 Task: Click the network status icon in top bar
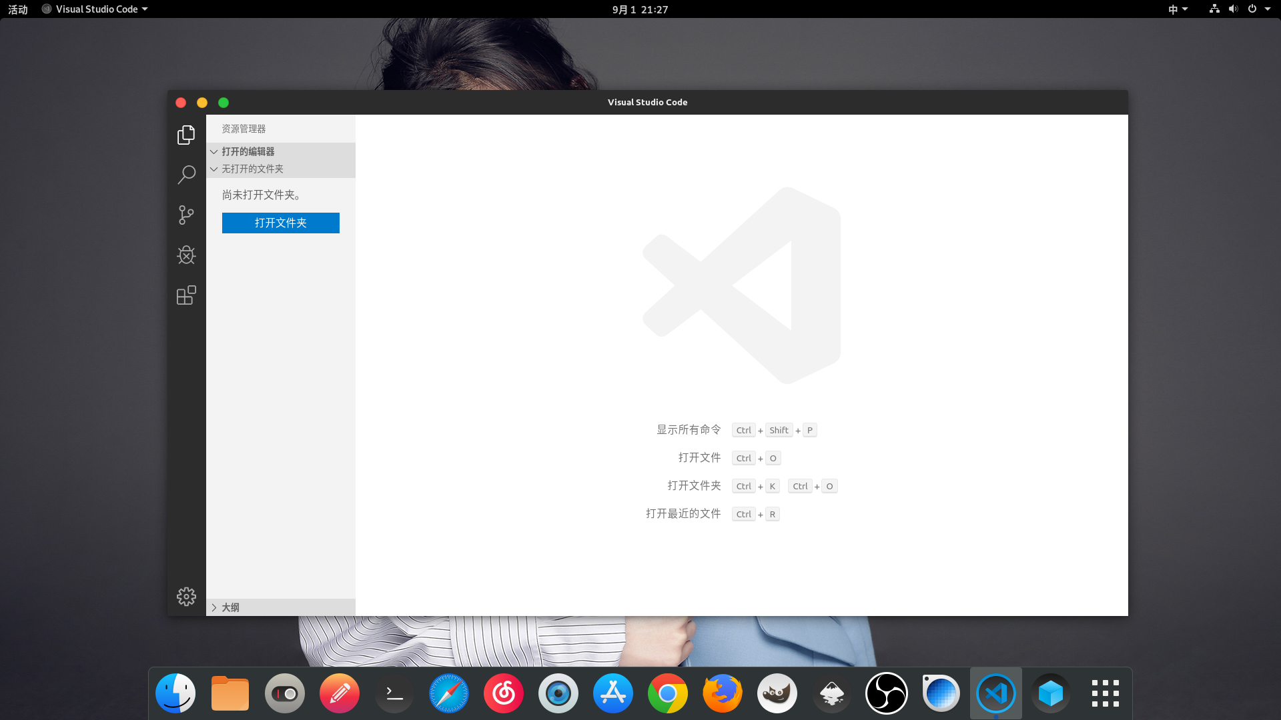[x=1214, y=9]
